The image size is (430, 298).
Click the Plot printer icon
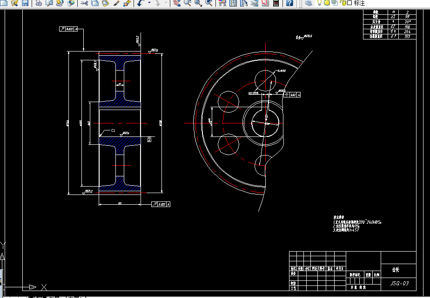(39, 3)
